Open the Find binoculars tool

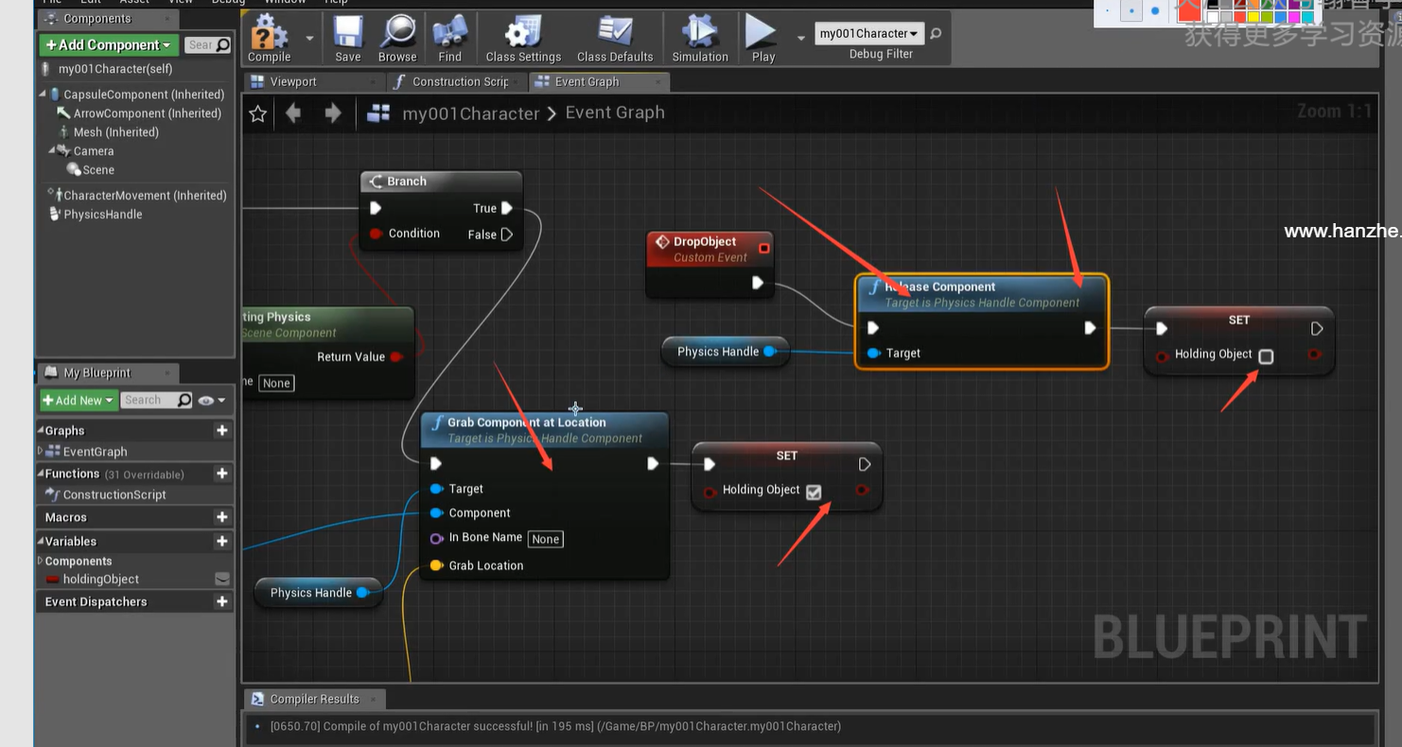pyautogui.click(x=450, y=39)
